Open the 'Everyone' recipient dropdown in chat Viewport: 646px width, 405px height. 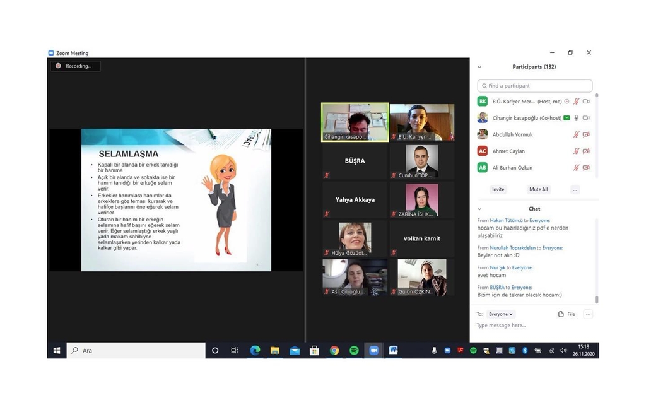(x=501, y=314)
